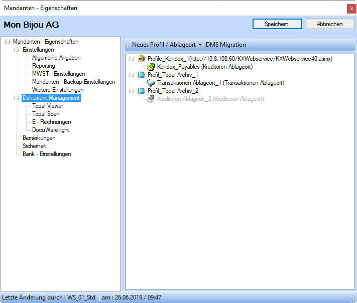Open Neues Profil / Ablageort dropdown
The image size is (357, 303).
pyautogui.click(x=167, y=45)
